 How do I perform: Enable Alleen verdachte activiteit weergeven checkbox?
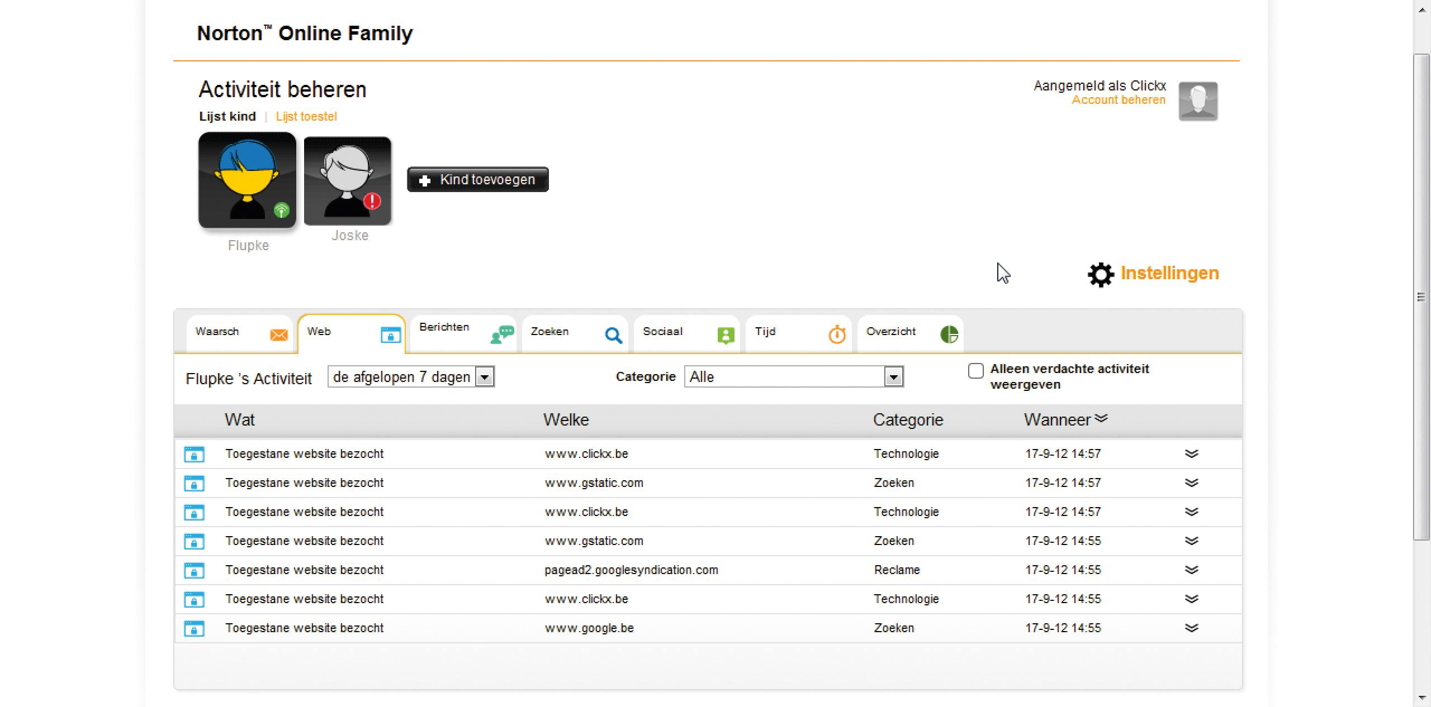click(x=975, y=371)
